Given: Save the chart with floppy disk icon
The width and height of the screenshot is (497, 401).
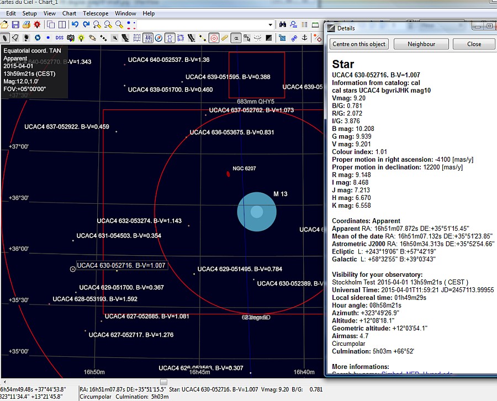Looking at the screenshot, I should coord(15,24).
